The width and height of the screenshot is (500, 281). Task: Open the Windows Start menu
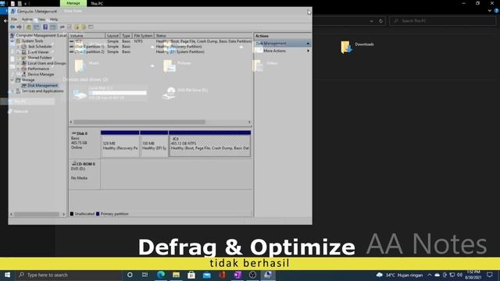[7, 275]
